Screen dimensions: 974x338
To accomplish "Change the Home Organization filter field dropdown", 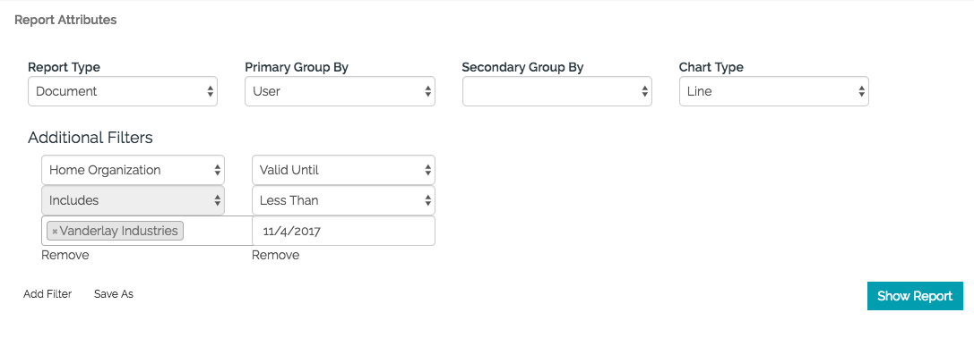I will click(133, 170).
